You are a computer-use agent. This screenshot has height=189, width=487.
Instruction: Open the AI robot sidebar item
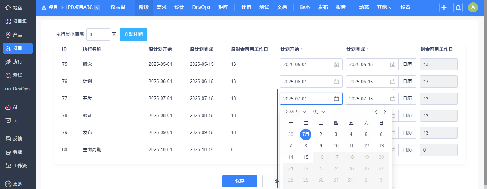[x=9, y=107]
